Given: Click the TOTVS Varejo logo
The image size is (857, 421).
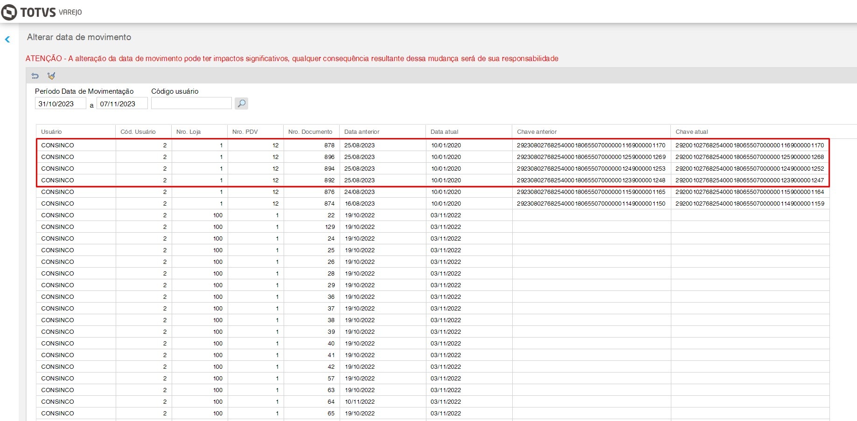Looking at the screenshot, I should point(42,12).
